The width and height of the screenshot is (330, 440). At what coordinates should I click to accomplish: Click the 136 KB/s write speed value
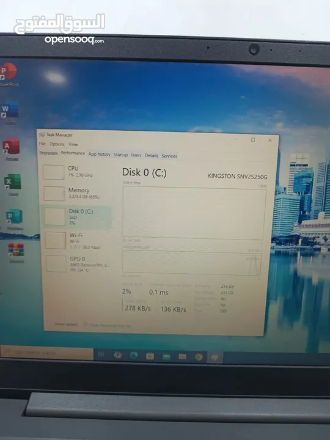pyautogui.click(x=173, y=309)
